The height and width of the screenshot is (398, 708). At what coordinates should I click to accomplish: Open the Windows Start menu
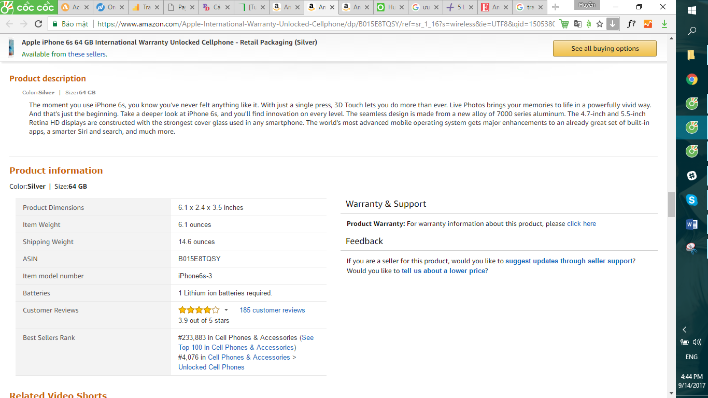pos(692,10)
